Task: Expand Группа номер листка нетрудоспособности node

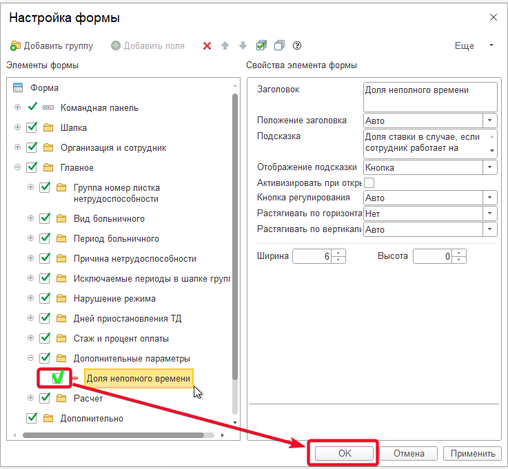Action: [30, 187]
